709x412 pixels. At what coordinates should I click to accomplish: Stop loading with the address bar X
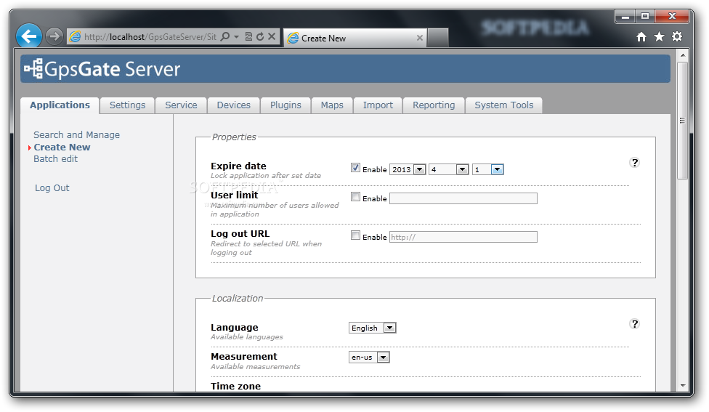point(272,36)
